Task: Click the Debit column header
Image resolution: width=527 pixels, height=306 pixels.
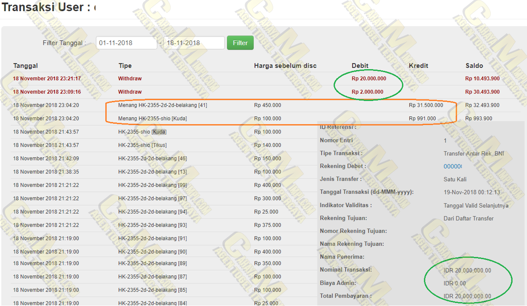Action: coord(360,66)
